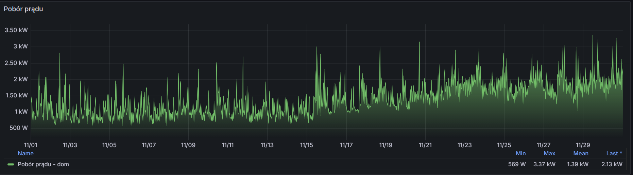The width and height of the screenshot is (633, 175).
Task: Click the 11/29 date label on x-axis
Action: (583, 145)
